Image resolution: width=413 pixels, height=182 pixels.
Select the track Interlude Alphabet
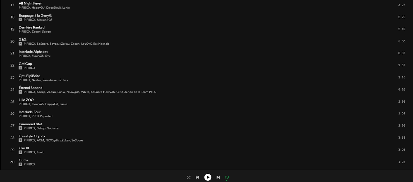tap(33, 52)
